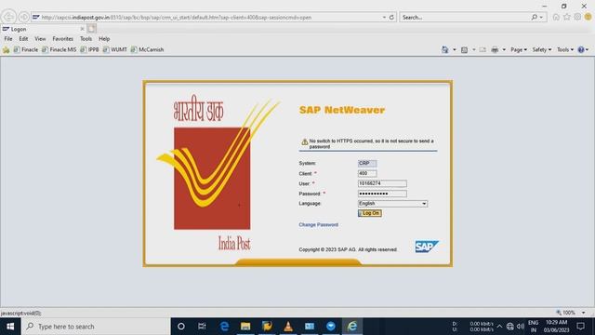Viewport: 595px width, 335px height.
Task: Open the Finacle bookmark
Action: point(26,49)
